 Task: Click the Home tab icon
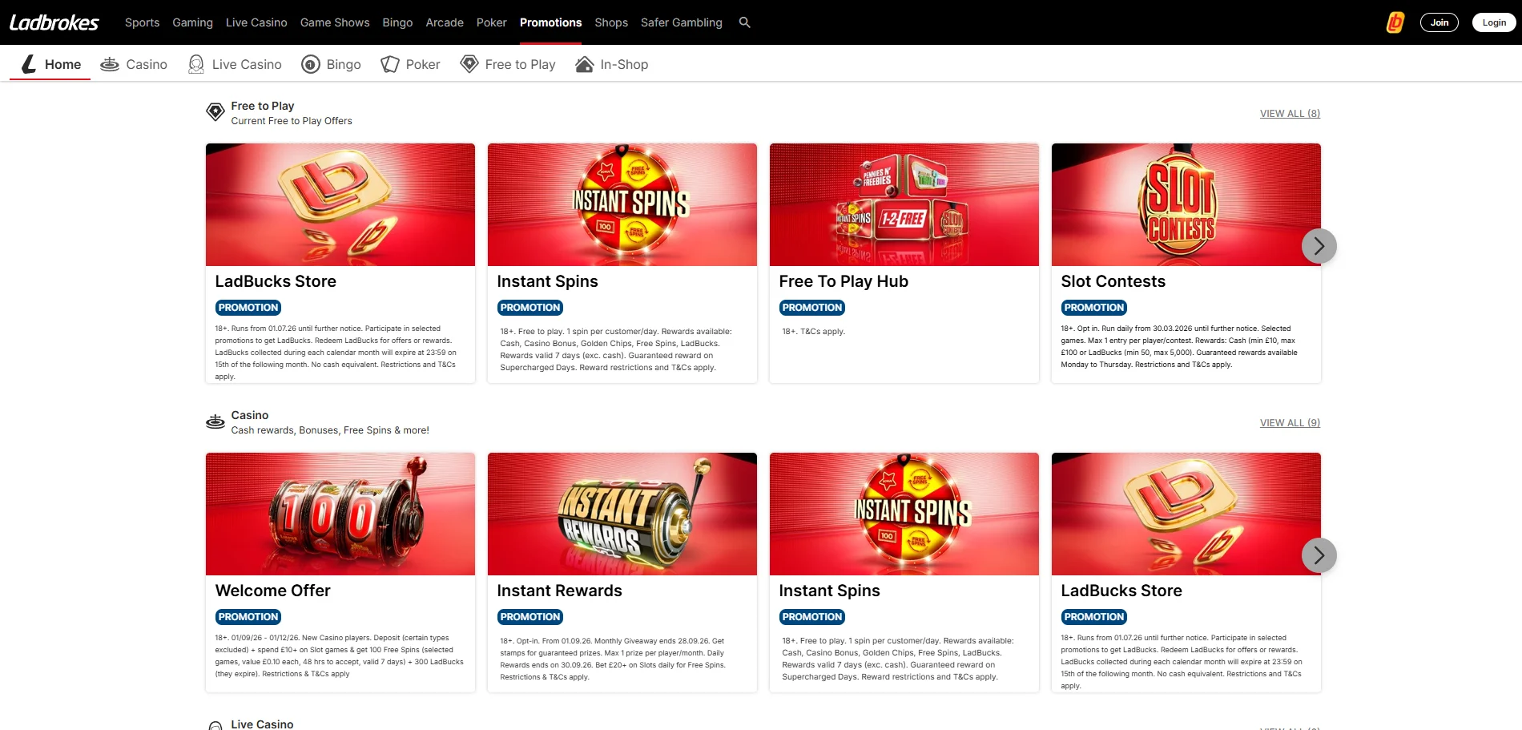(x=29, y=64)
